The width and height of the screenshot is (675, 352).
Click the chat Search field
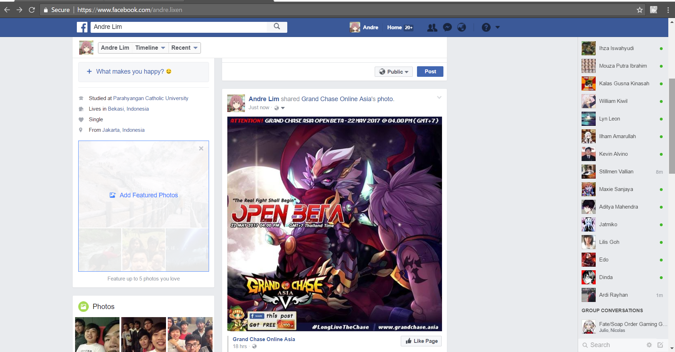[x=613, y=345]
